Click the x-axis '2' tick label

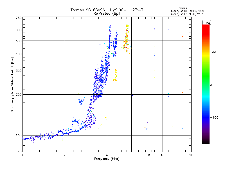[x=65, y=155]
